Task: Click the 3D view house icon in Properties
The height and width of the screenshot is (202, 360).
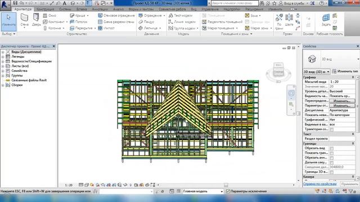Action: (312, 59)
